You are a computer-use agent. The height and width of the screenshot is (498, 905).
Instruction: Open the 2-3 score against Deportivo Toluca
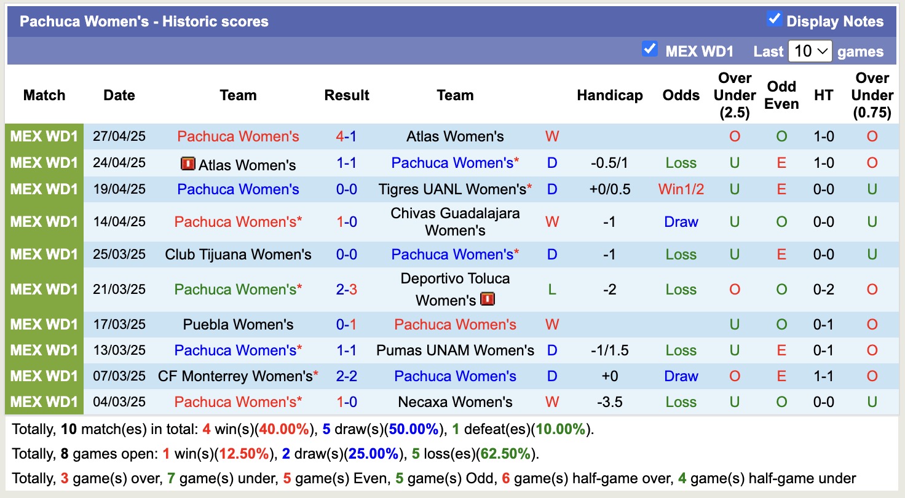346,289
